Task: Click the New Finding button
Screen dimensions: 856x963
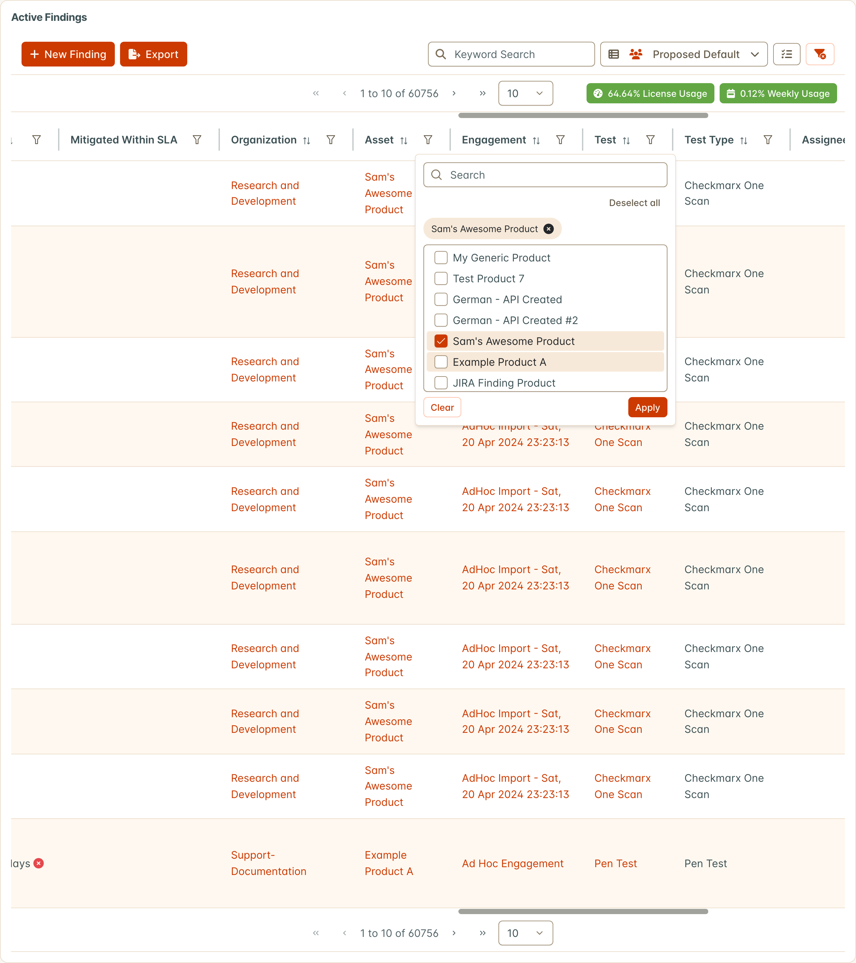Action: (68, 54)
